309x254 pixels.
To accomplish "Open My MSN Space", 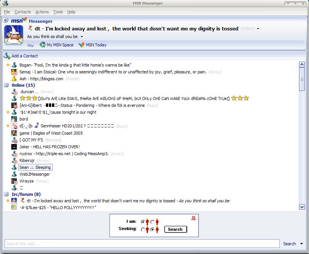I will [x=56, y=45].
